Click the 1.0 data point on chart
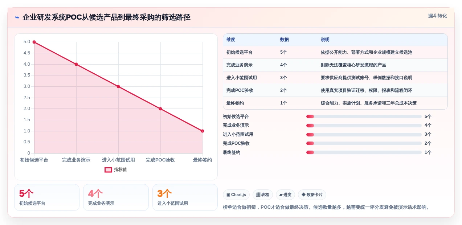The width and height of the screenshot is (462, 225). [x=203, y=131]
